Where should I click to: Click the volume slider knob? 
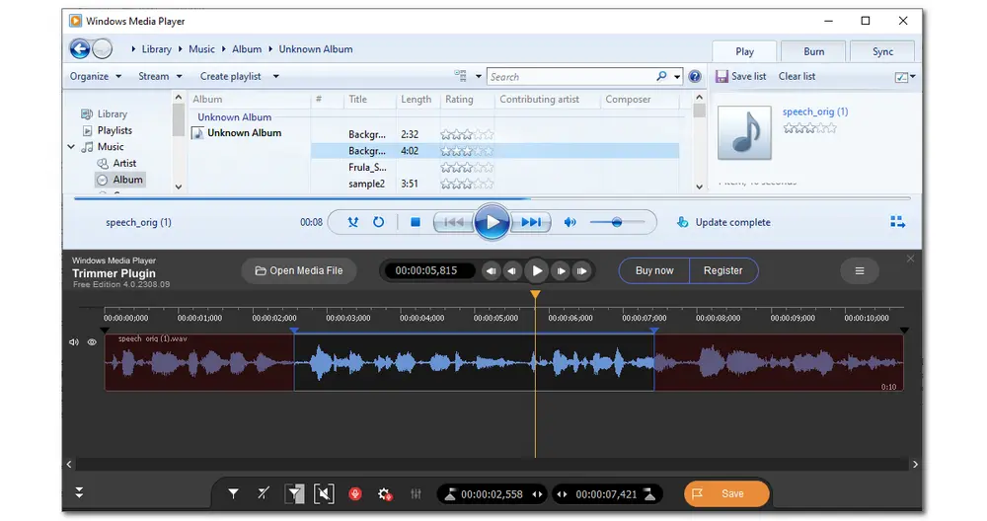click(617, 222)
